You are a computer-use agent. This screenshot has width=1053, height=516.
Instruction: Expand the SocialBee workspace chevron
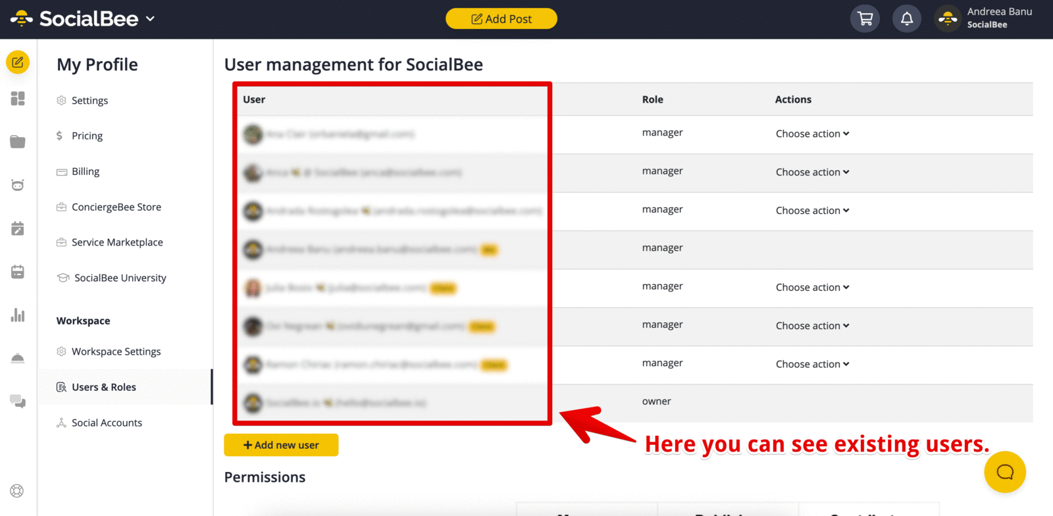(150, 19)
